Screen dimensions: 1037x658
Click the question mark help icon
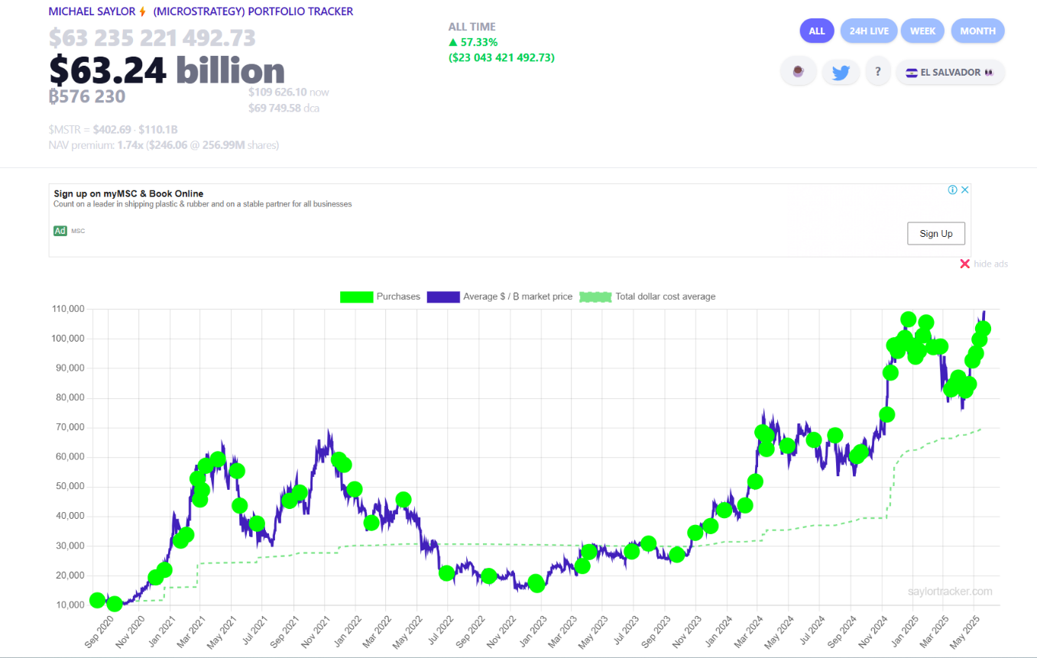pos(877,71)
